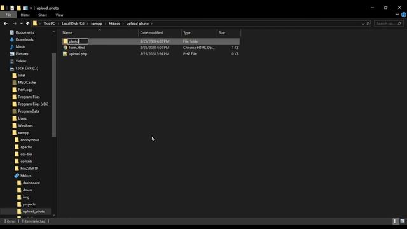Select Local Disk (C:) in navigation tree
The height and width of the screenshot is (229, 407).
[x=27, y=68]
